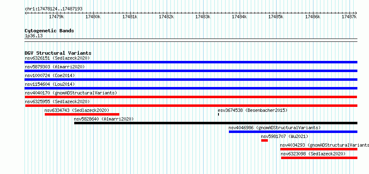Select the blue bar under nsv4046986

tap(293, 132)
